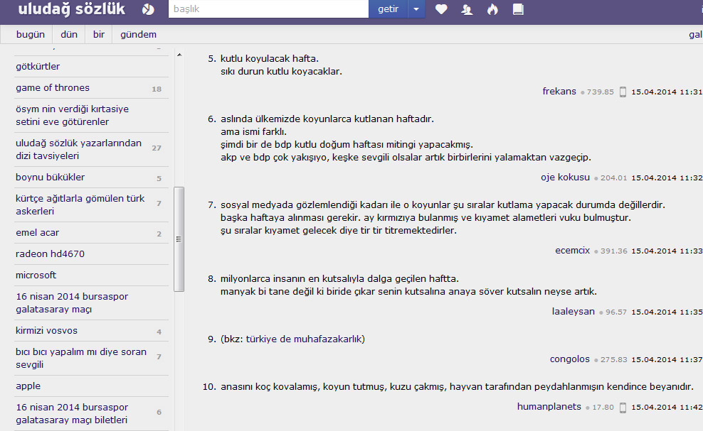
Task: Open author profile oje kokusu
Action: [565, 177]
